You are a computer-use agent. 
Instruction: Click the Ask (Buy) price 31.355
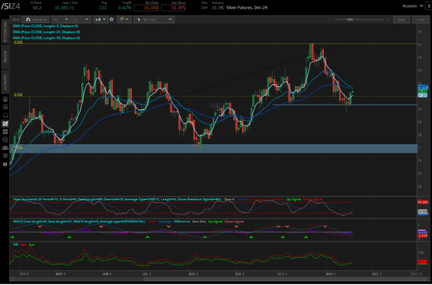click(173, 8)
